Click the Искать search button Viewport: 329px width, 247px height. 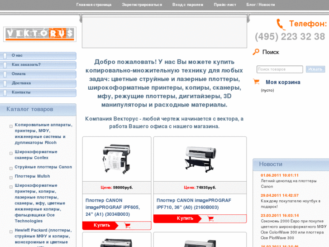click(x=315, y=69)
